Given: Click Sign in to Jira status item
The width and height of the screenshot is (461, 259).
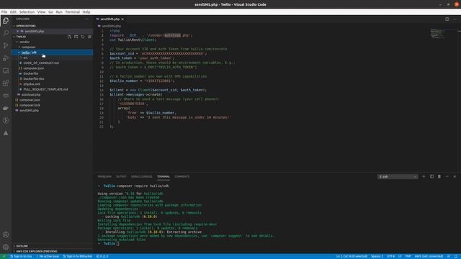Looking at the screenshot, I should coord(21,256).
